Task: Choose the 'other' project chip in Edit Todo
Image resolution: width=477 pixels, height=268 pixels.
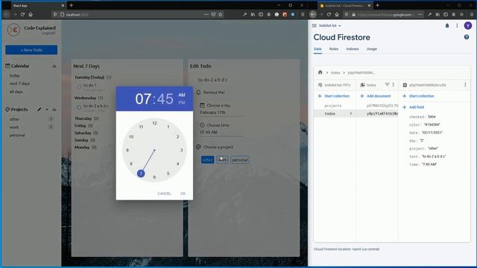Action: [207, 160]
